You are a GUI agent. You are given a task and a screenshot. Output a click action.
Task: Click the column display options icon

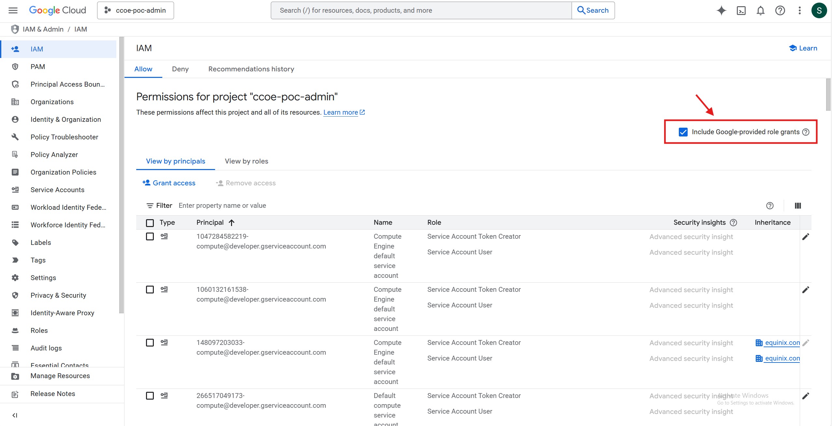coord(798,206)
